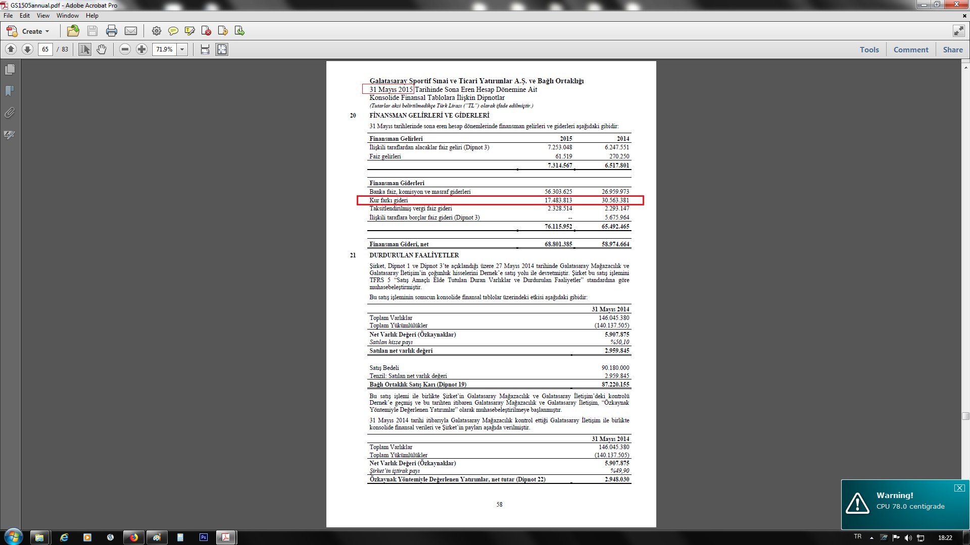Select the Highlight text tool

190,31
